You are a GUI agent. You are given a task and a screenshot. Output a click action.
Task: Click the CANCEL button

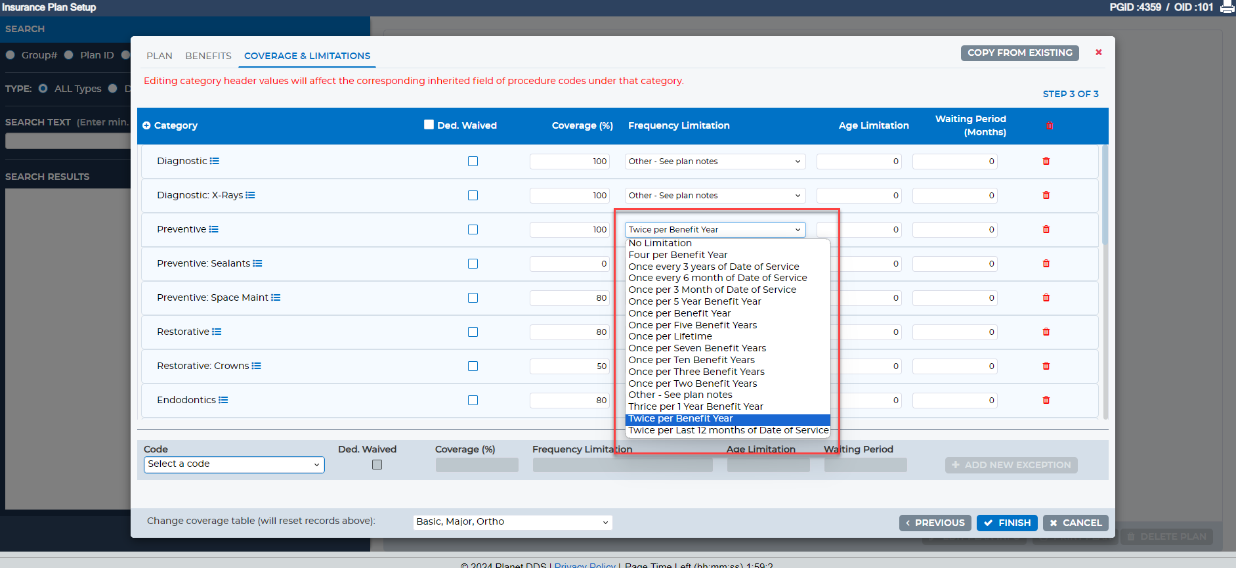[1075, 523]
